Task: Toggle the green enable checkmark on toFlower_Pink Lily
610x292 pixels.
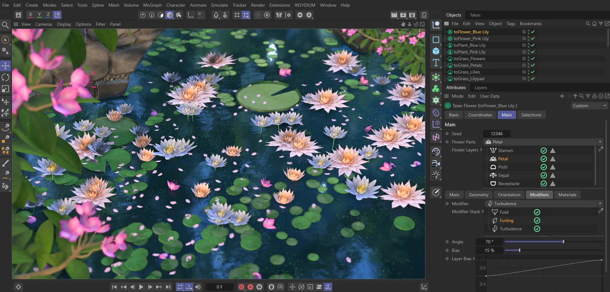Action: (x=533, y=38)
